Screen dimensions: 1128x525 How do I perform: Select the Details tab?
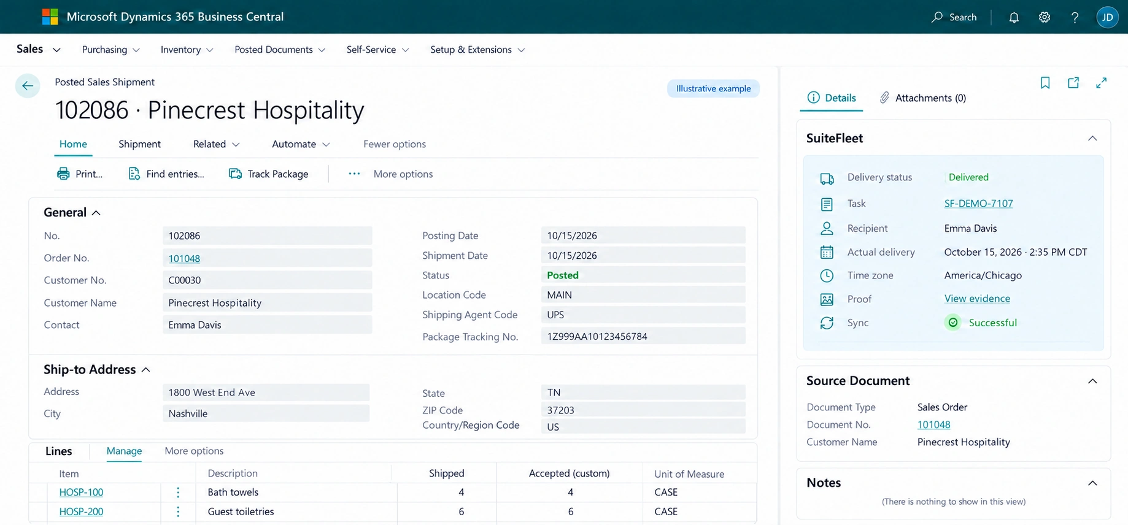click(x=832, y=98)
